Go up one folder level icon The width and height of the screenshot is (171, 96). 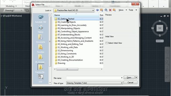click(102, 10)
